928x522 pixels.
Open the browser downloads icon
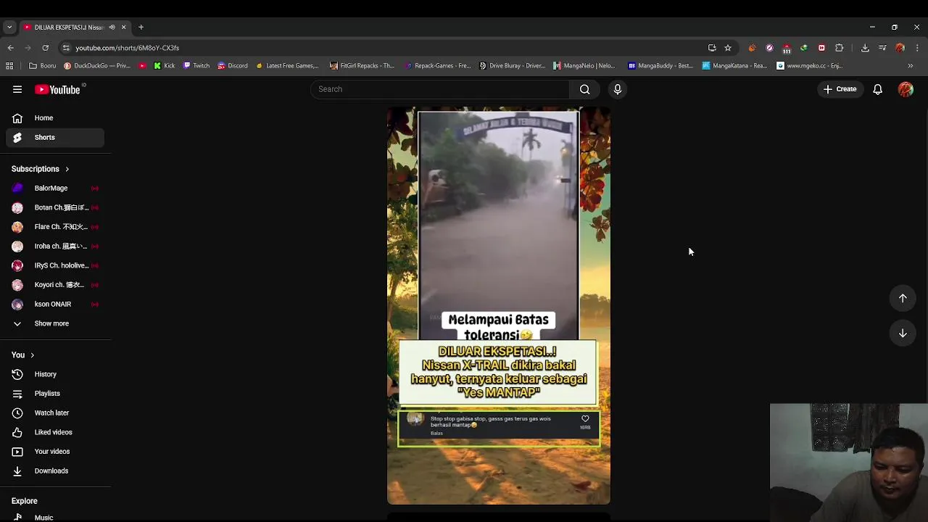click(x=865, y=48)
